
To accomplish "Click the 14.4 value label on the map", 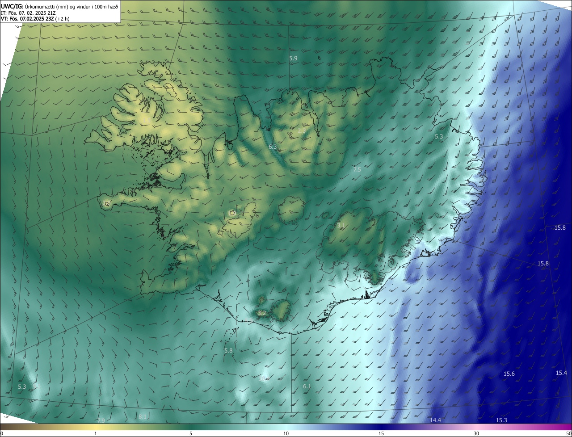I will [x=435, y=420].
